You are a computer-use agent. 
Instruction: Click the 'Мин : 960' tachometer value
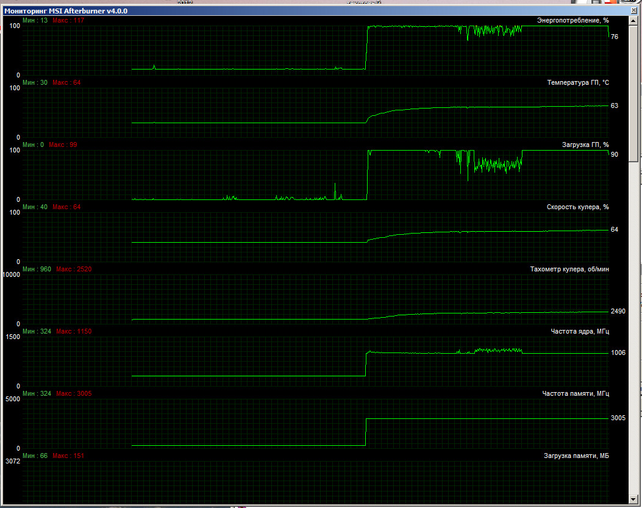click(x=37, y=270)
